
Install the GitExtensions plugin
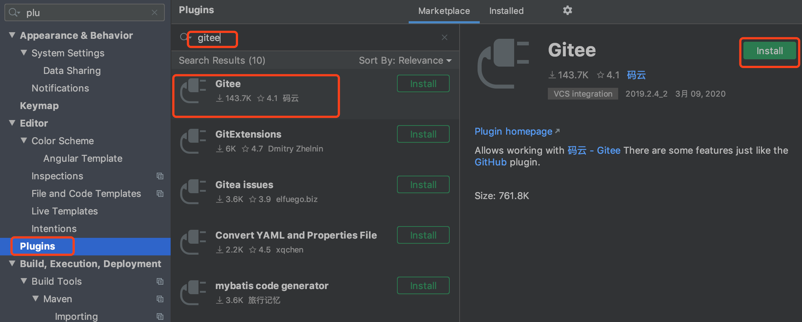click(423, 134)
